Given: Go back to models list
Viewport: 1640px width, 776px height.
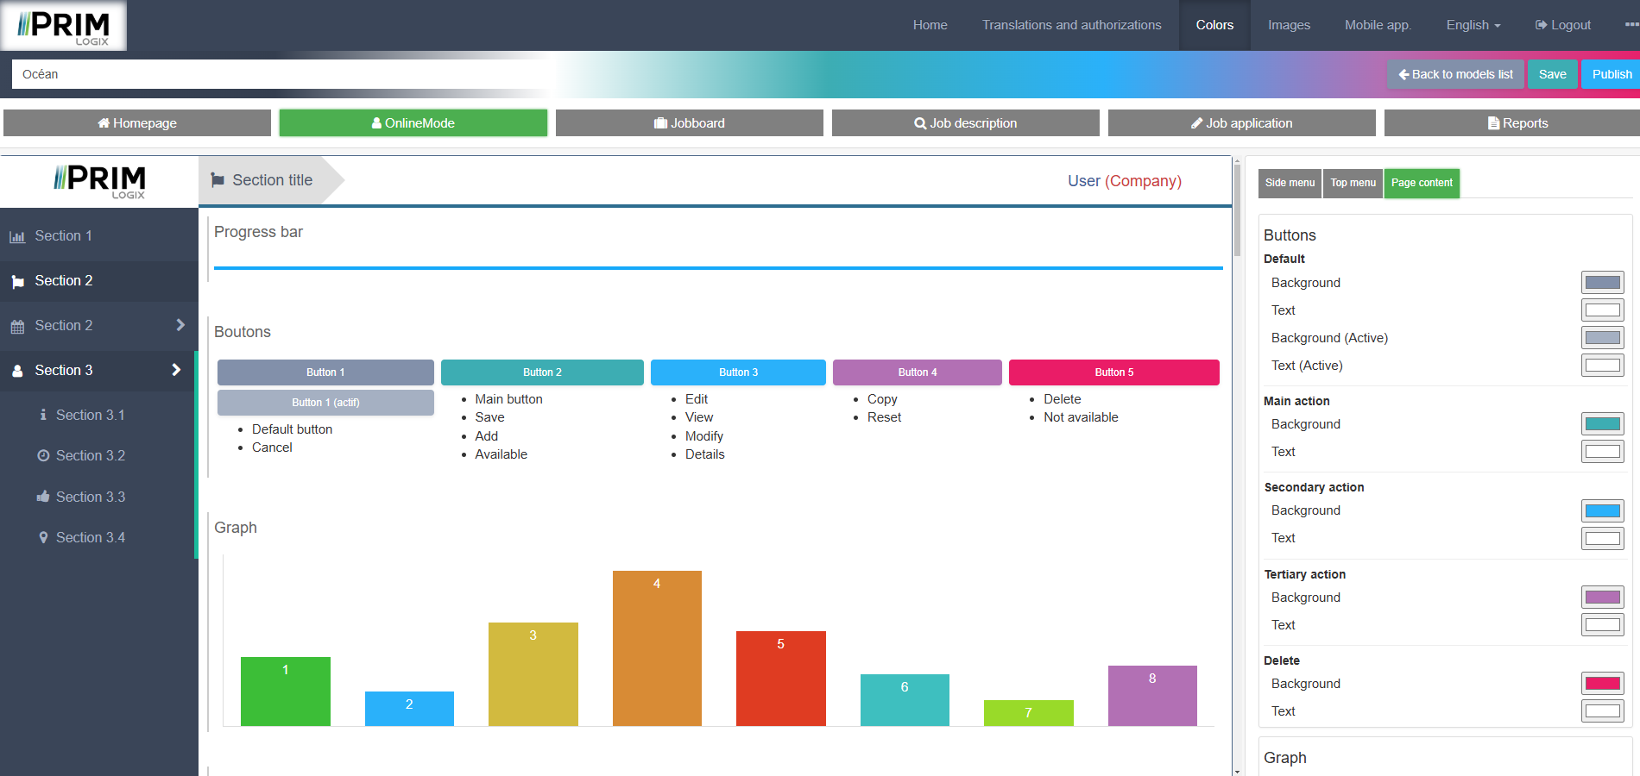Looking at the screenshot, I should 1455,74.
